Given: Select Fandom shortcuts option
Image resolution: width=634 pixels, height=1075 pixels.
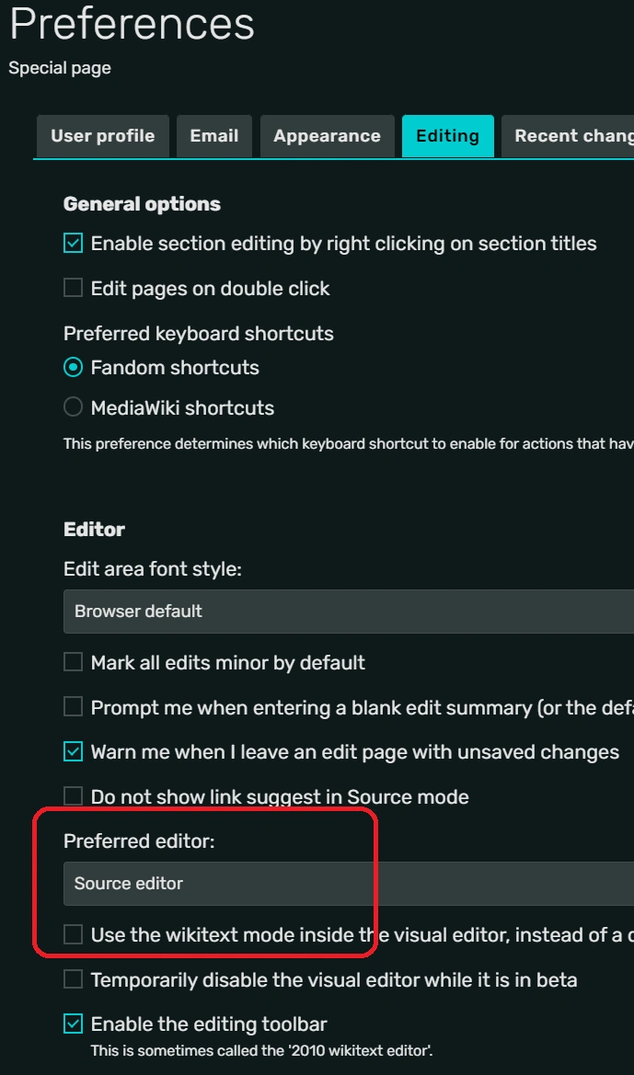Looking at the screenshot, I should (x=72, y=367).
